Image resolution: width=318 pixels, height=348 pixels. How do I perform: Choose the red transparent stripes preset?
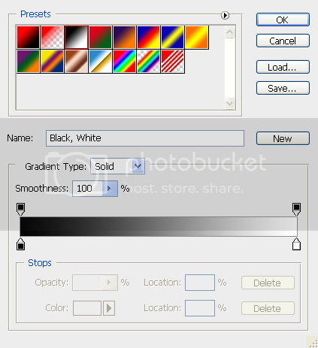click(172, 62)
